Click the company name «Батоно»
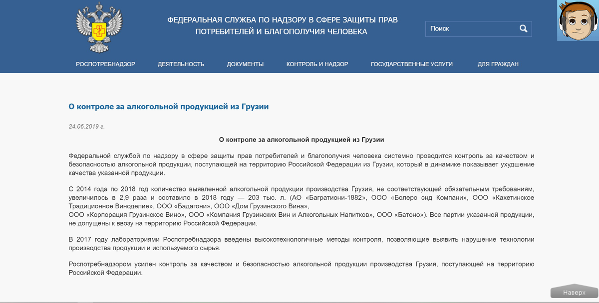Image resolution: width=599 pixels, height=303 pixels. [x=409, y=215]
